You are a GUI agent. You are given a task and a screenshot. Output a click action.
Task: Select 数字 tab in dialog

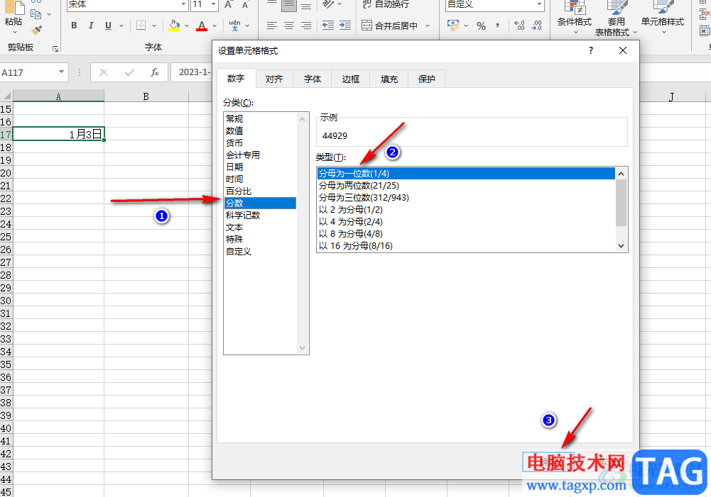[x=236, y=78]
